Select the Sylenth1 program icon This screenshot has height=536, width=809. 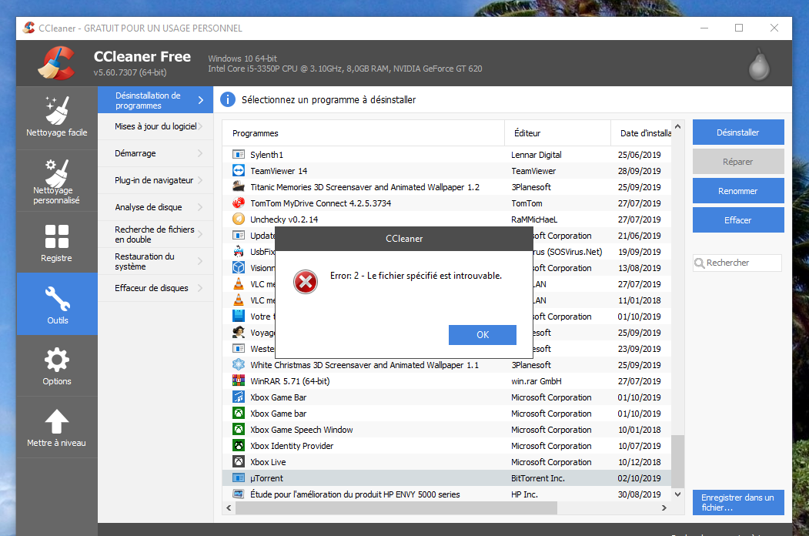pyautogui.click(x=239, y=155)
